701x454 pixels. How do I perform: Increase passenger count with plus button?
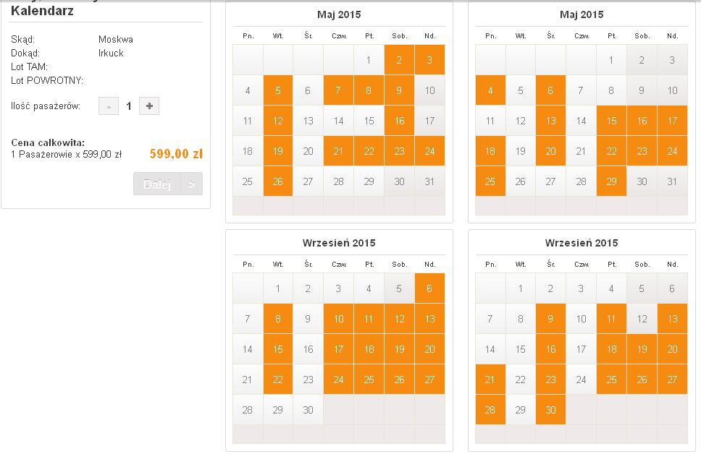tap(149, 106)
